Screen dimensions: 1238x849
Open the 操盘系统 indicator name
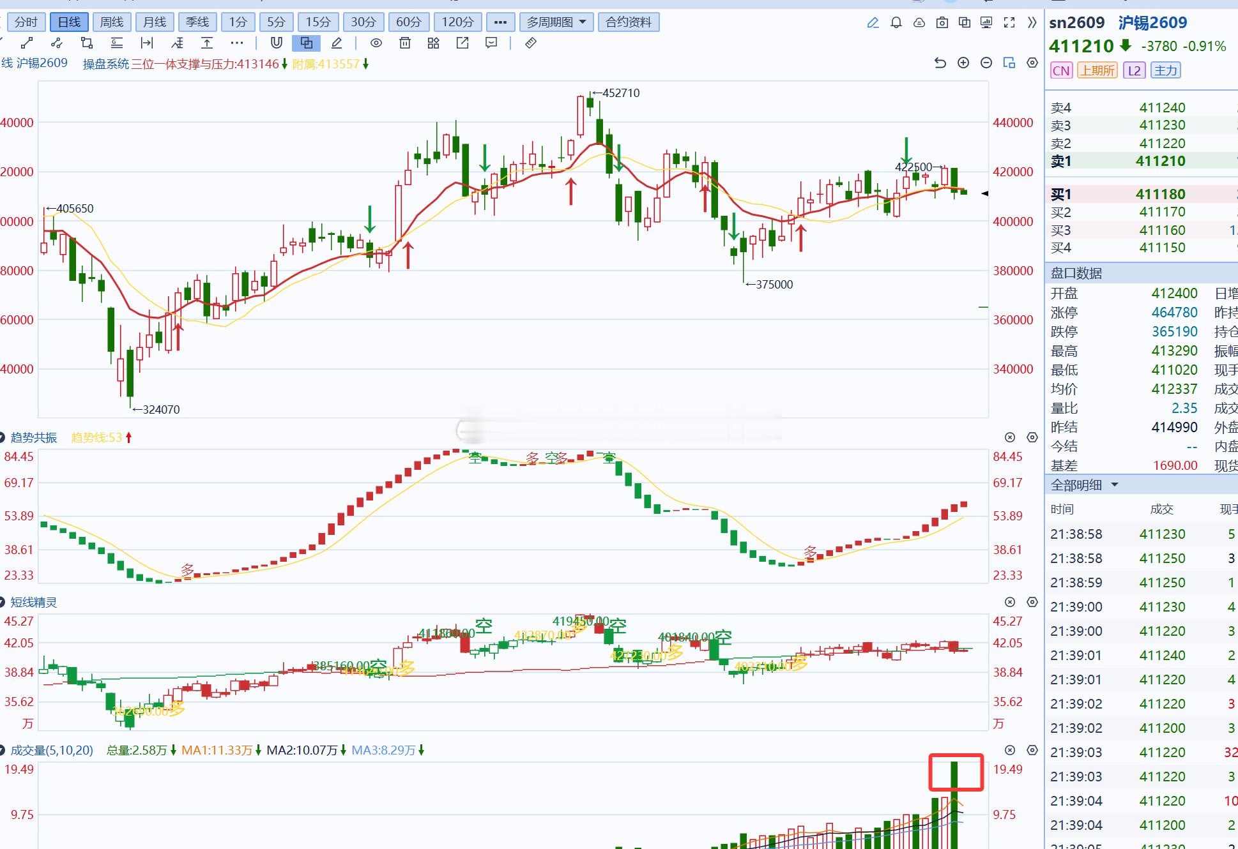point(106,64)
